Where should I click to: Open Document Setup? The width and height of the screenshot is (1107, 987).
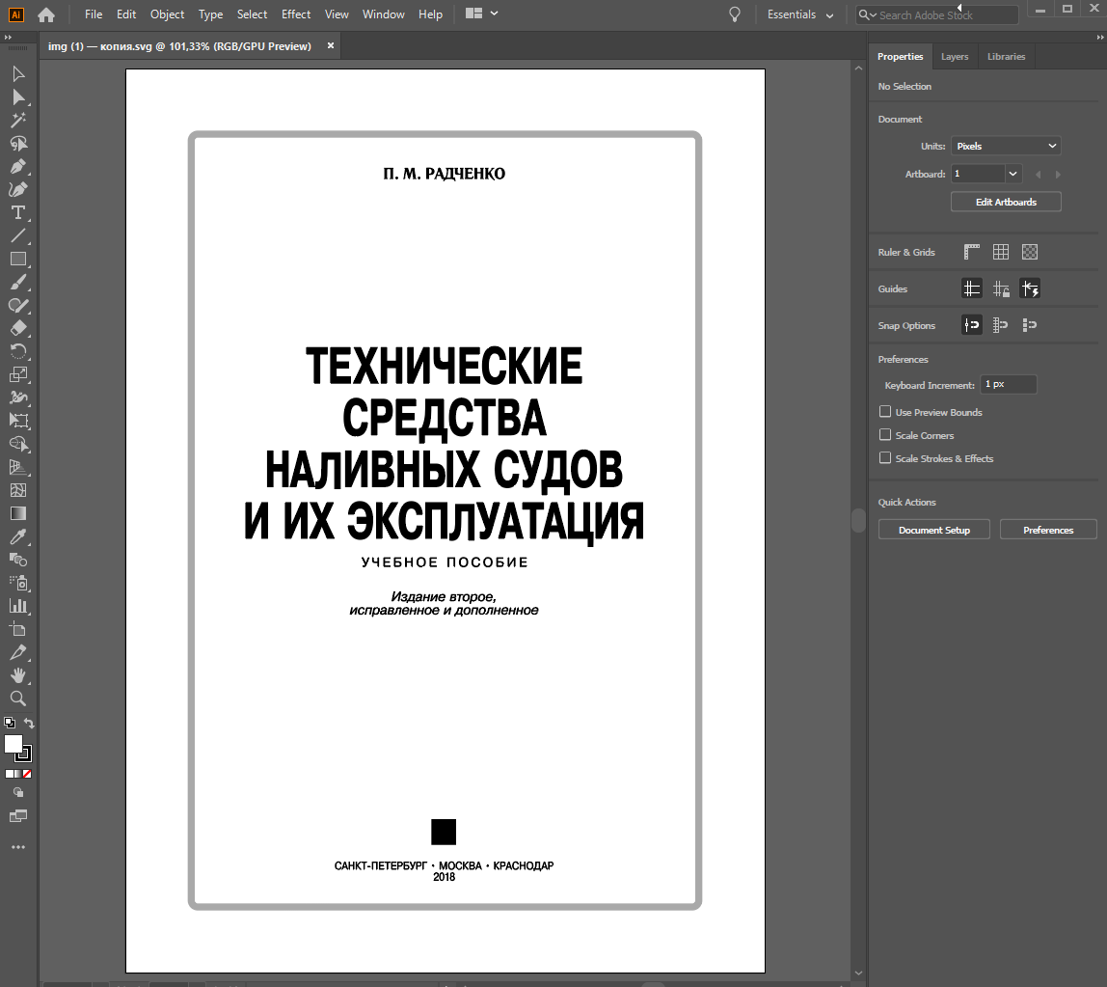(x=933, y=530)
